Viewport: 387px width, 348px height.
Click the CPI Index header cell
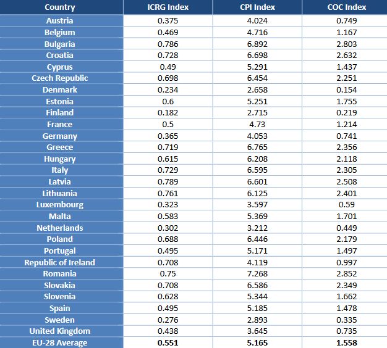(257, 7)
